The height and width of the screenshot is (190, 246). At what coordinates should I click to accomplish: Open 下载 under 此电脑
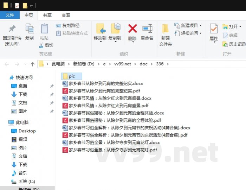click(19, 165)
